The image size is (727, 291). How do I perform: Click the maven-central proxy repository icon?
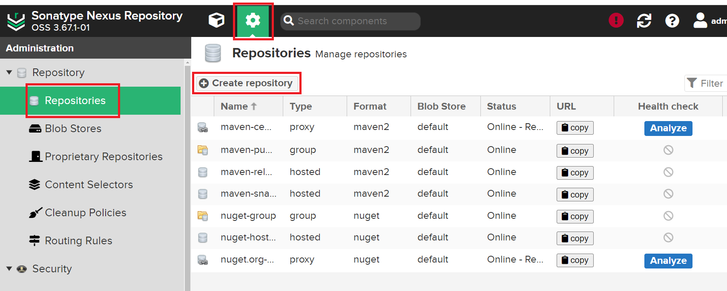[x=203, y=127]
